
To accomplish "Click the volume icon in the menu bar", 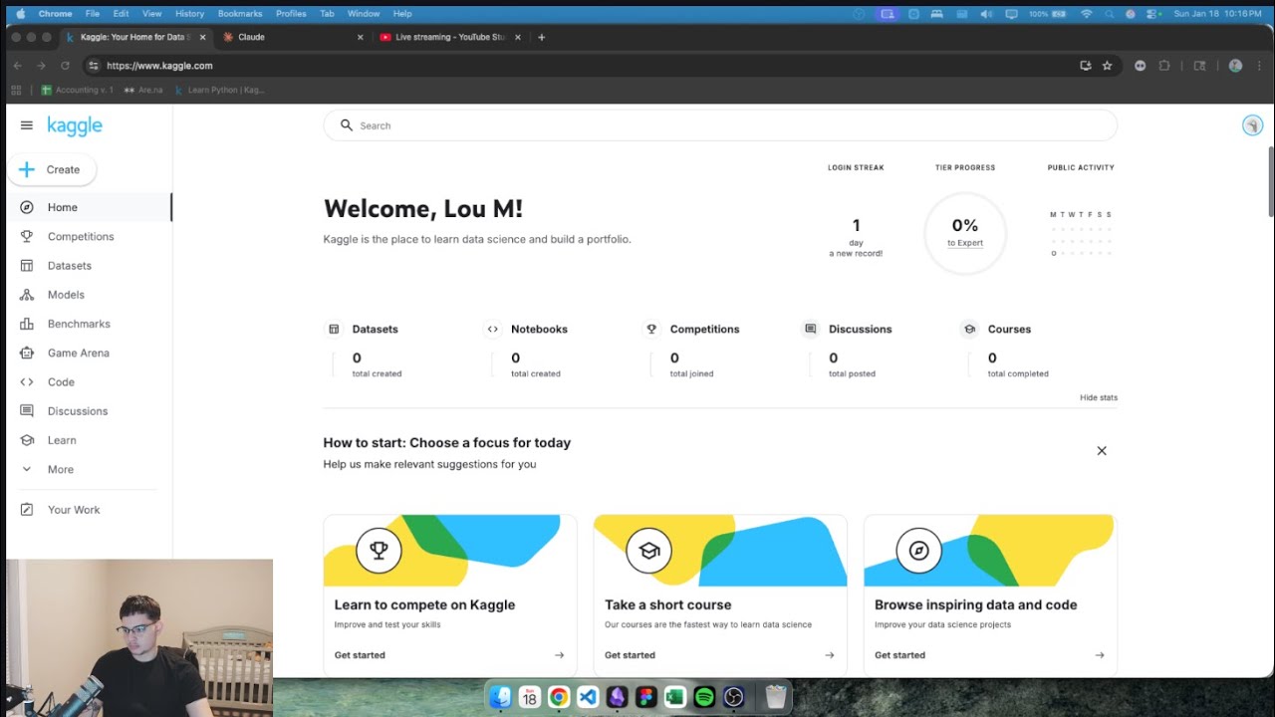I will tap(986, 14).
